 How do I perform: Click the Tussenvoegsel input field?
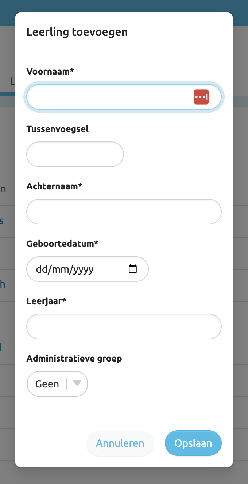[75, 154]
